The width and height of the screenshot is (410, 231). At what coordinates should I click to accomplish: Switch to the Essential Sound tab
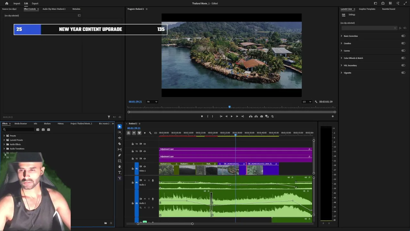[388, 9]
